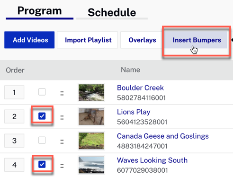Click the Add Videos button
The height and width of the screenshot is (177, 233).
click(29, 40)
